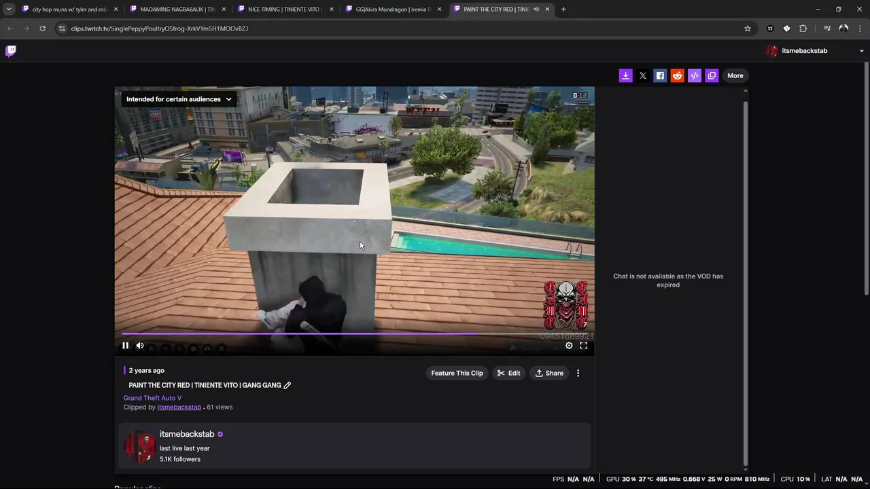
Task: Expand the "Intended for certain audiences" label
Action: tap(179, 99)
